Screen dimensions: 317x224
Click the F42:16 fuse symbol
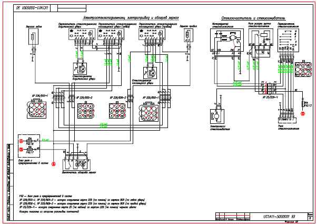(x=29, y=141)
